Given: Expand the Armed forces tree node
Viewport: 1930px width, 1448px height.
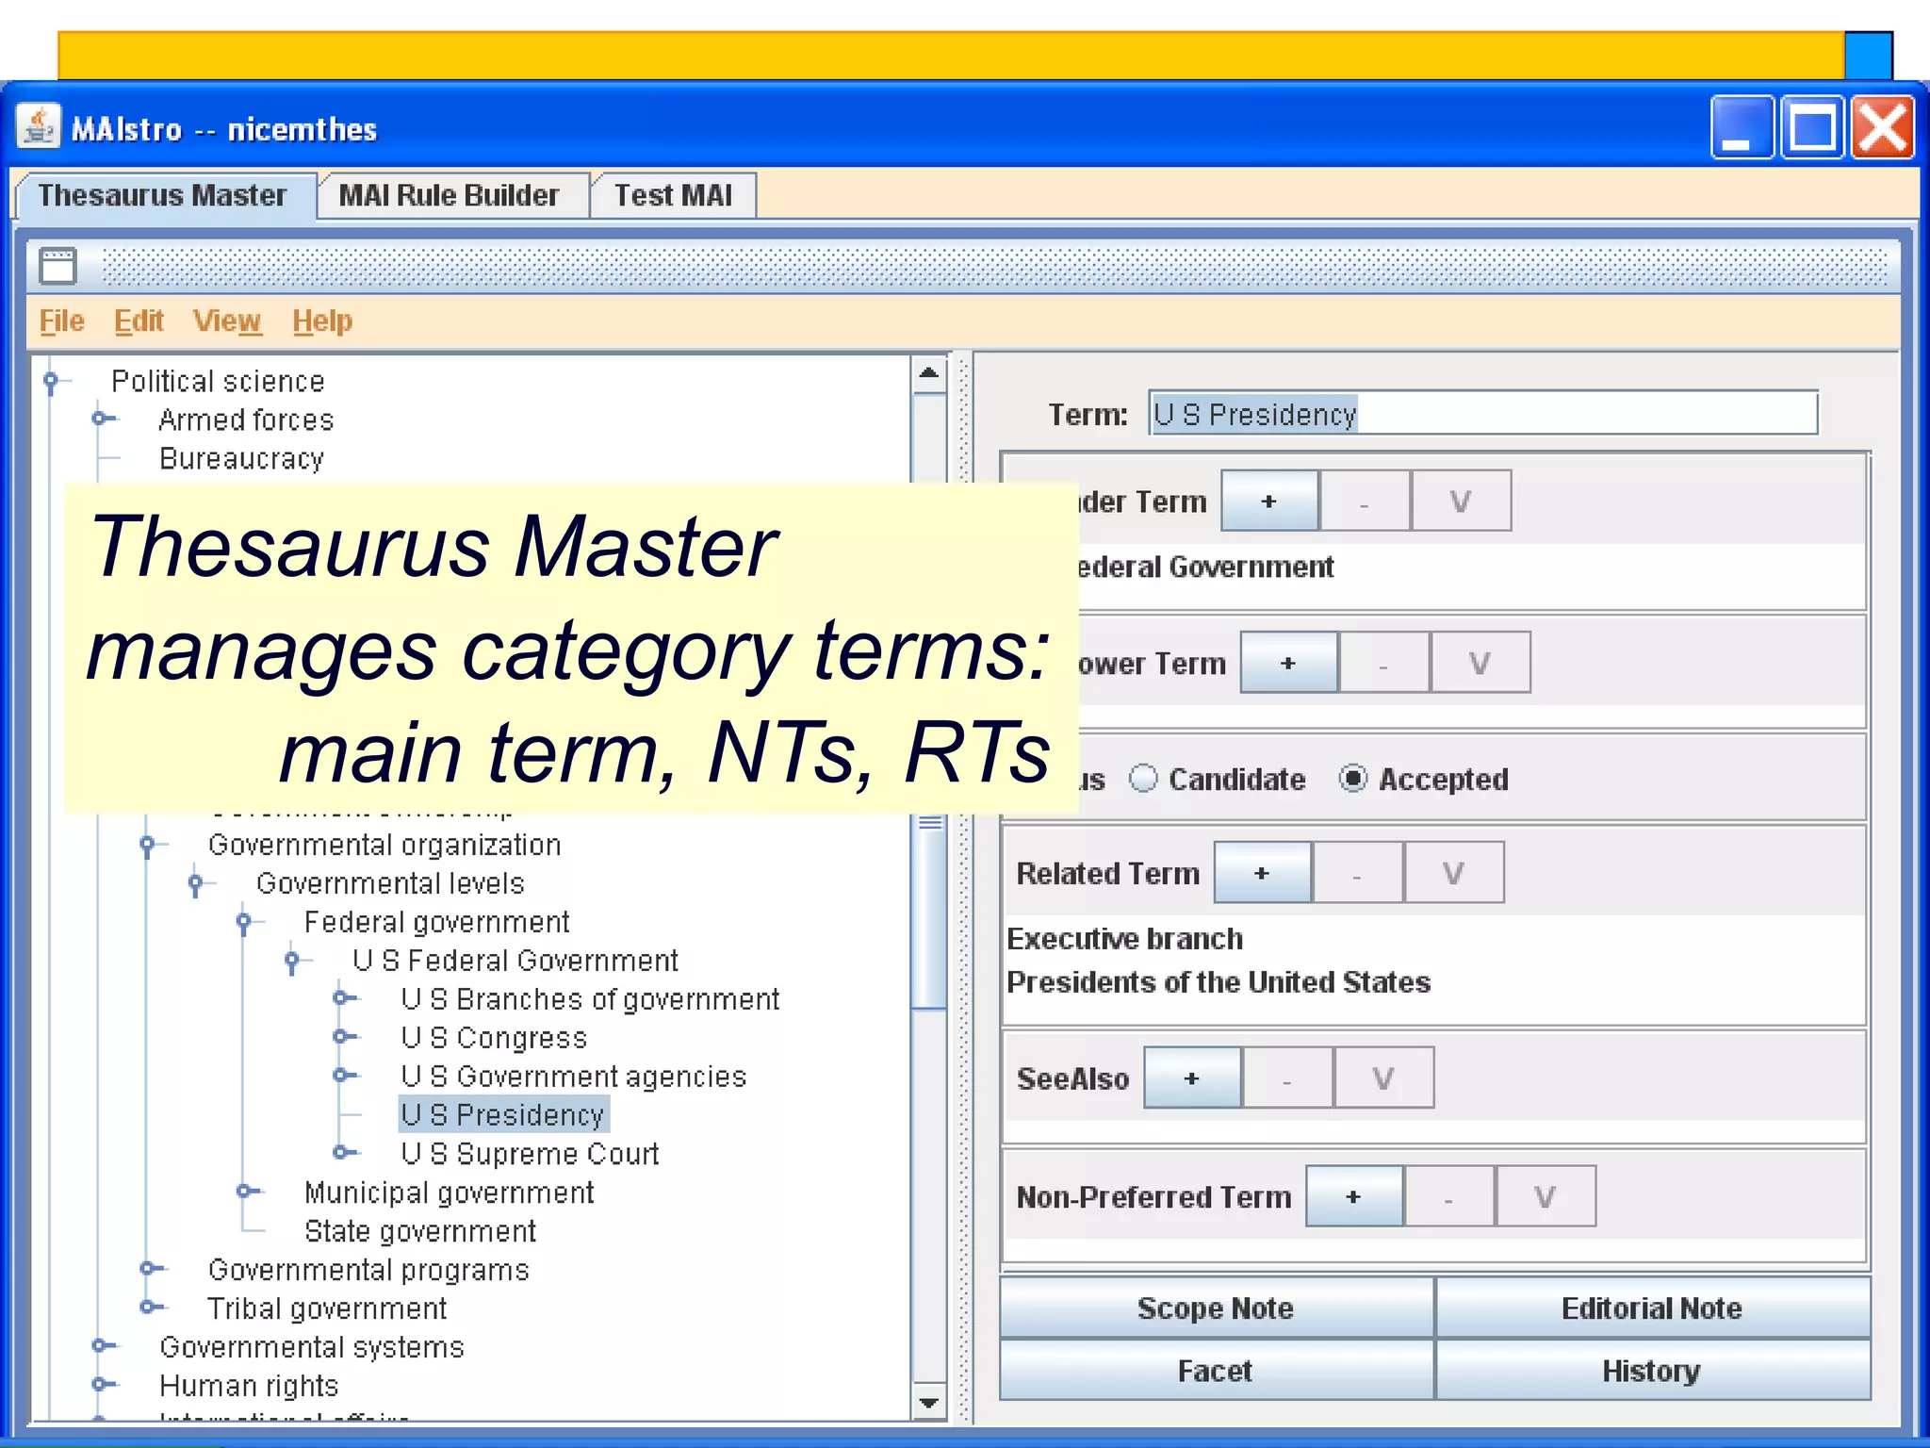Looking at the screenshot, I should 102,419.
